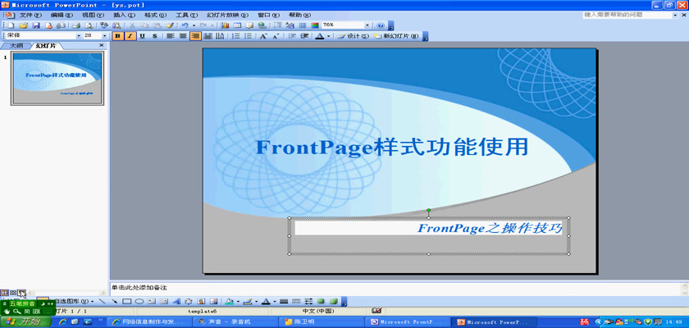Open PowerPoint Help with the question mark icon
This screenshot has width=689, height=328.
click(x=381, y=25)
